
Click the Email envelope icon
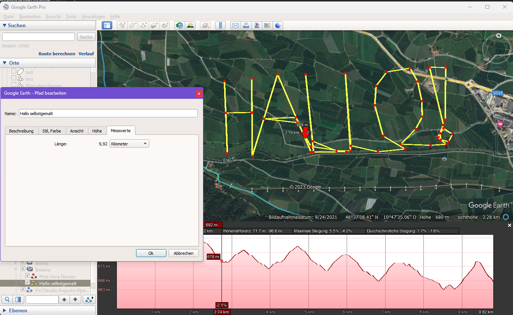point(236,25)
